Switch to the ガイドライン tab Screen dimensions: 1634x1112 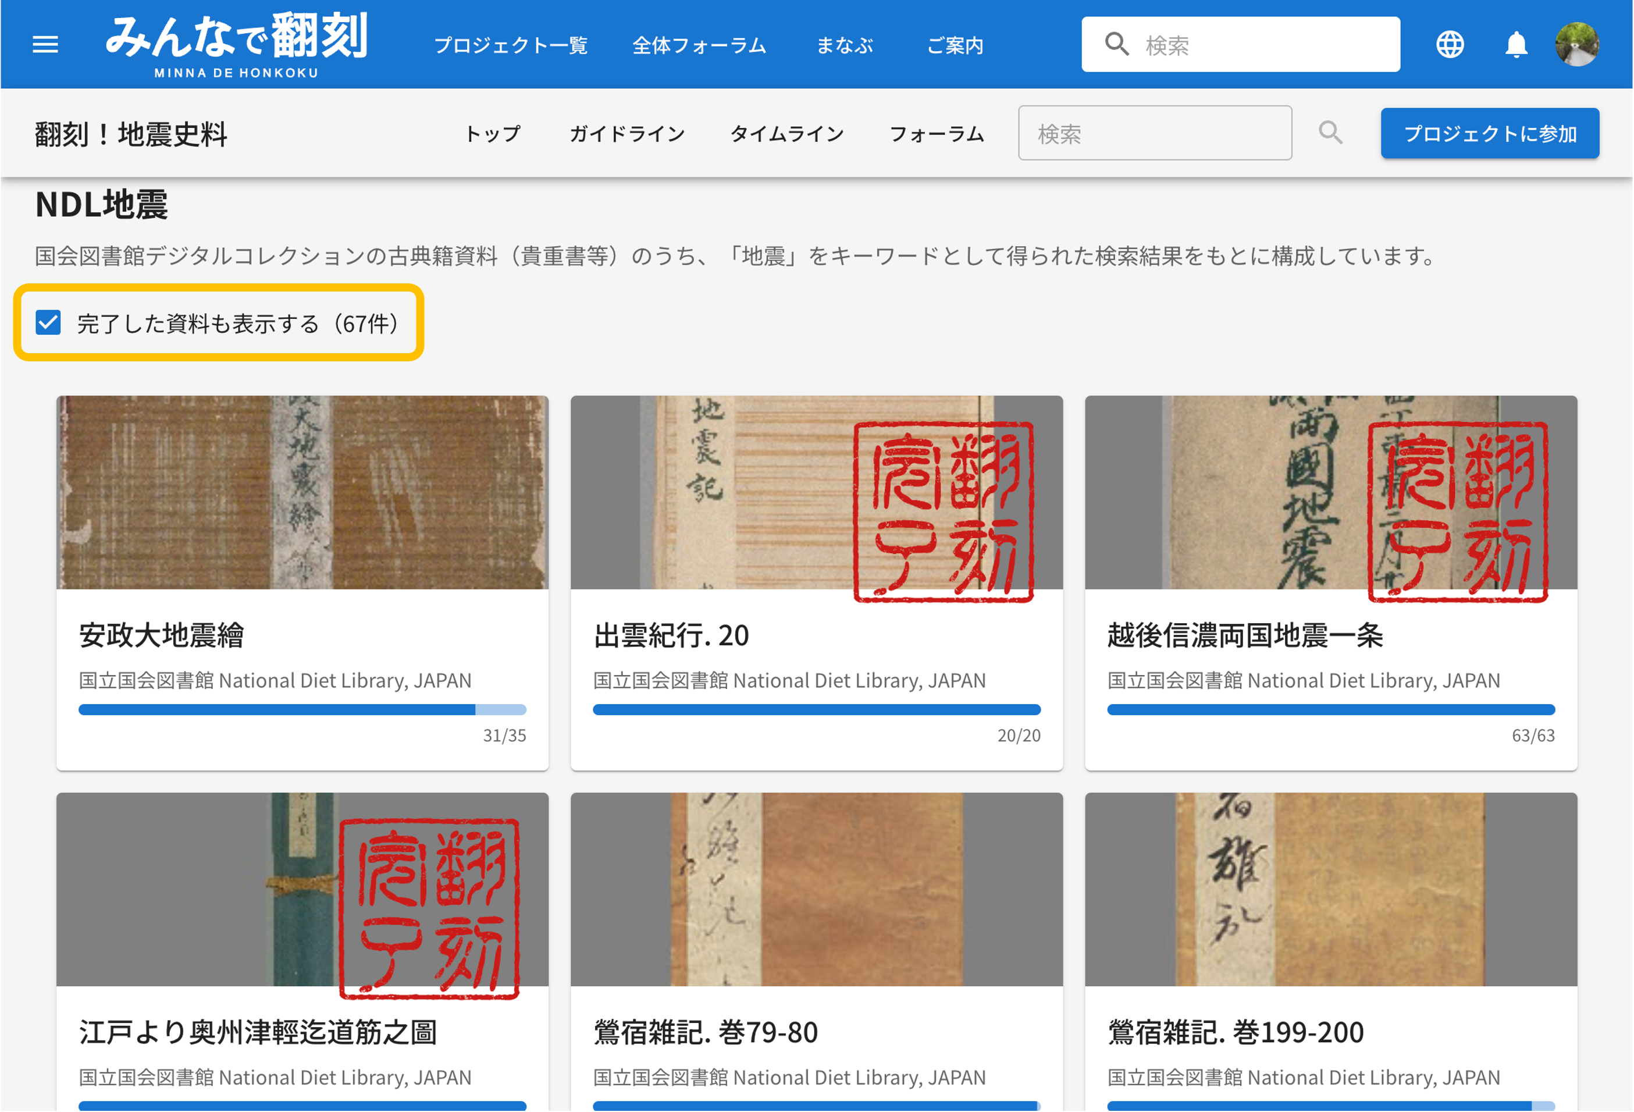[x=626, y=134]
